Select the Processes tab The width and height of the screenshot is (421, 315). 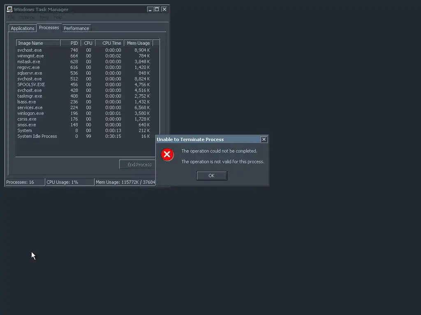pos(49,27)
